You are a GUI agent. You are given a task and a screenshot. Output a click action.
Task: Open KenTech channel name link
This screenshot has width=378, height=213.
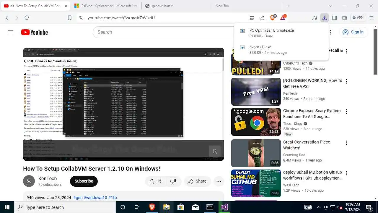48,178
